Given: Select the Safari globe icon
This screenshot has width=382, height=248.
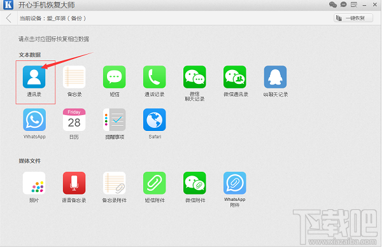Looking at the screenshot, I should (155, 120).
